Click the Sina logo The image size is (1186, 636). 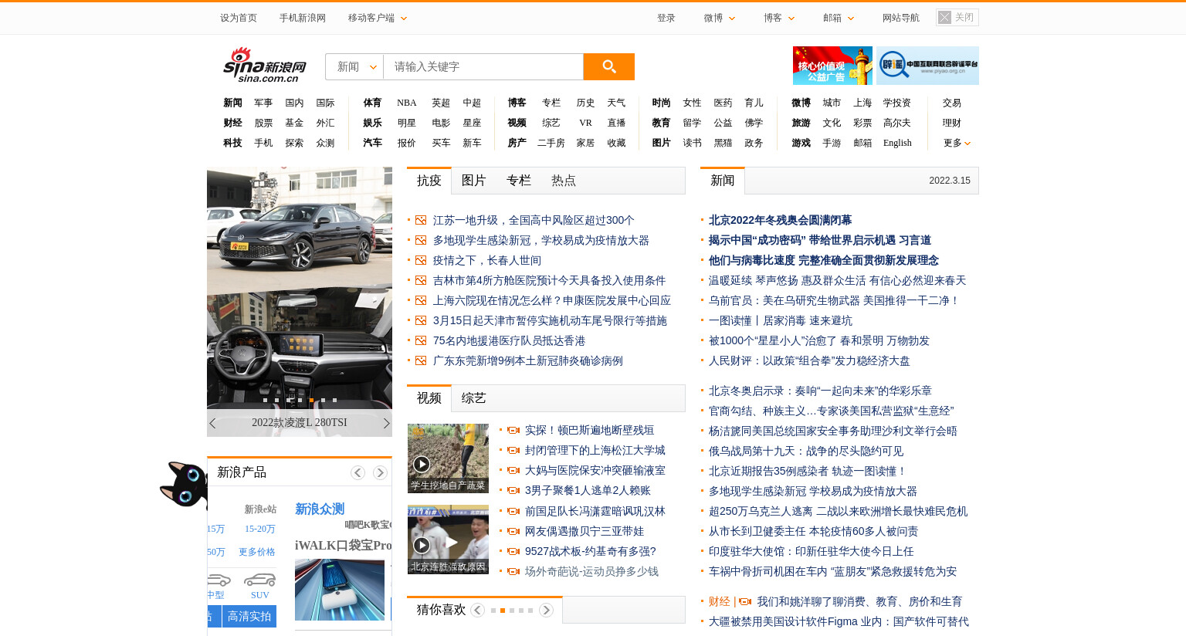pos(265,65)
